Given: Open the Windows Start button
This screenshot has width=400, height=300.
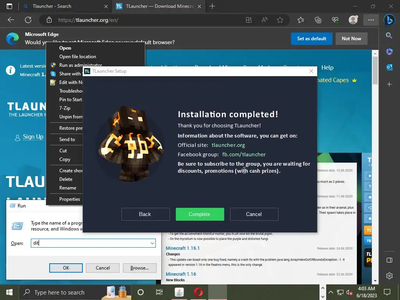Looking at the screenshot, I should point(9,292).
